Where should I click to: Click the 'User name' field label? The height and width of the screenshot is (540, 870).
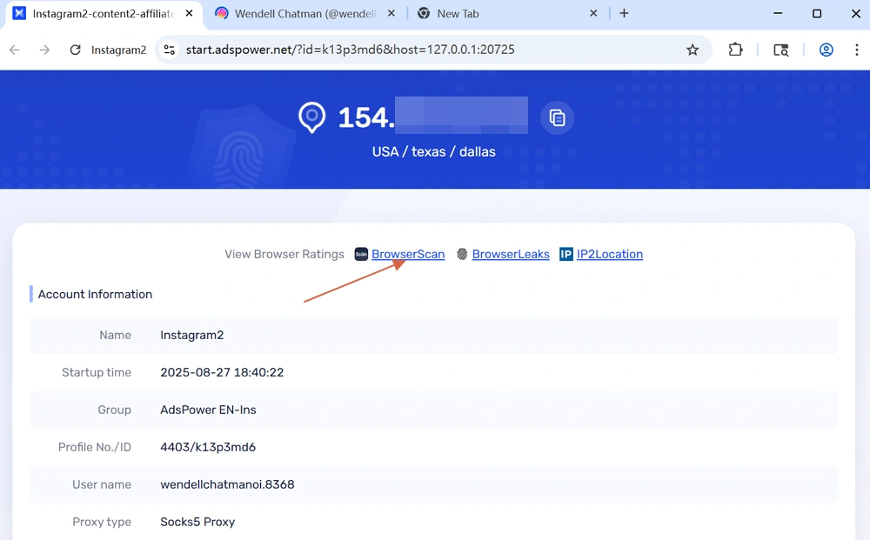[102, 484]
